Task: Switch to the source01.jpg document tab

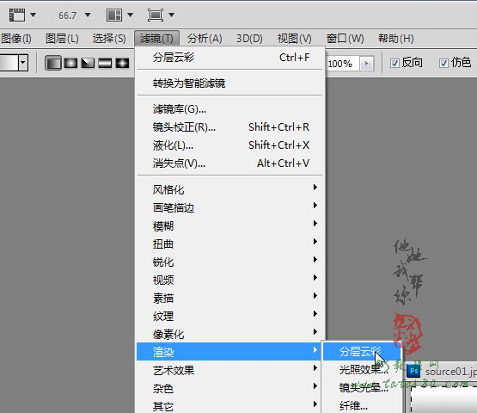Action: pyautogui.click(x=442, y=372)
